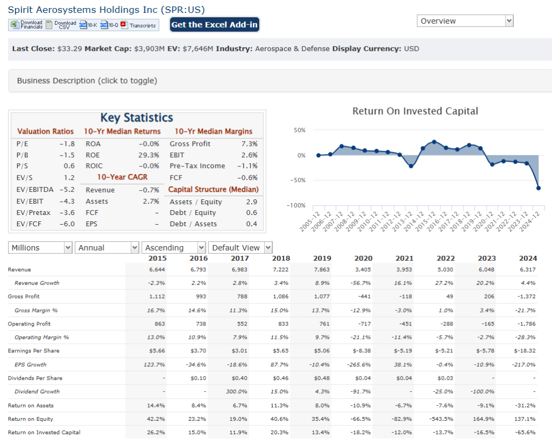Click the 2024-12 data point on ROIC chart

click(x=539, y=188)
